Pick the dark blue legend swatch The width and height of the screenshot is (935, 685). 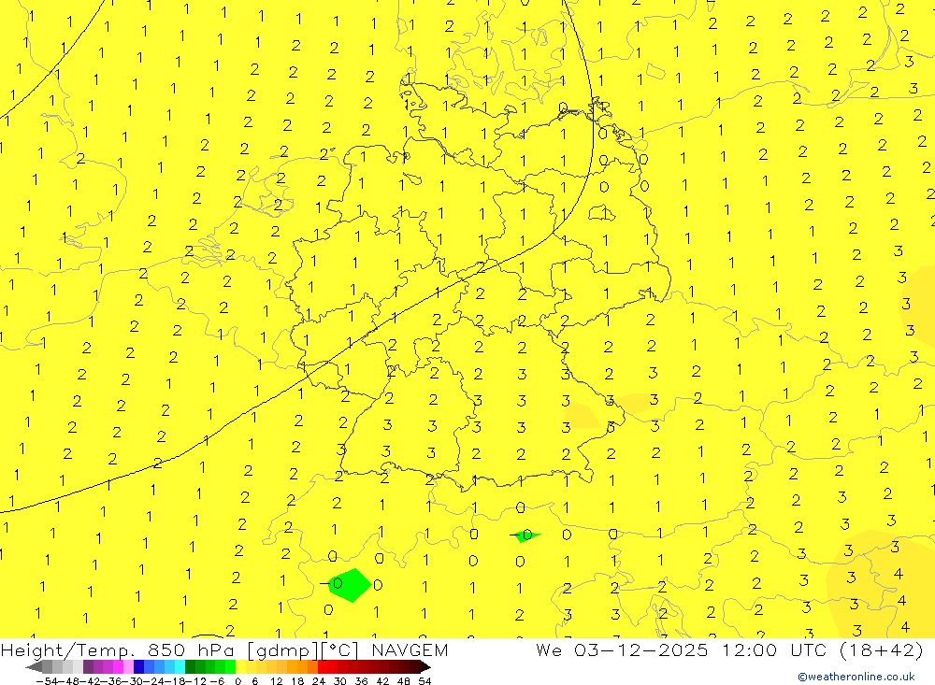click(x=138, y=667)
